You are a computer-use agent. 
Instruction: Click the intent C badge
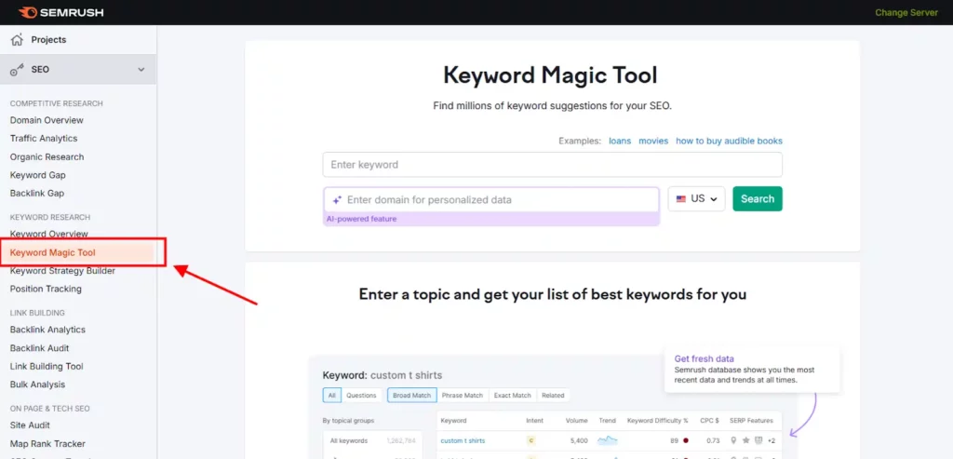[x=530, y=440]
